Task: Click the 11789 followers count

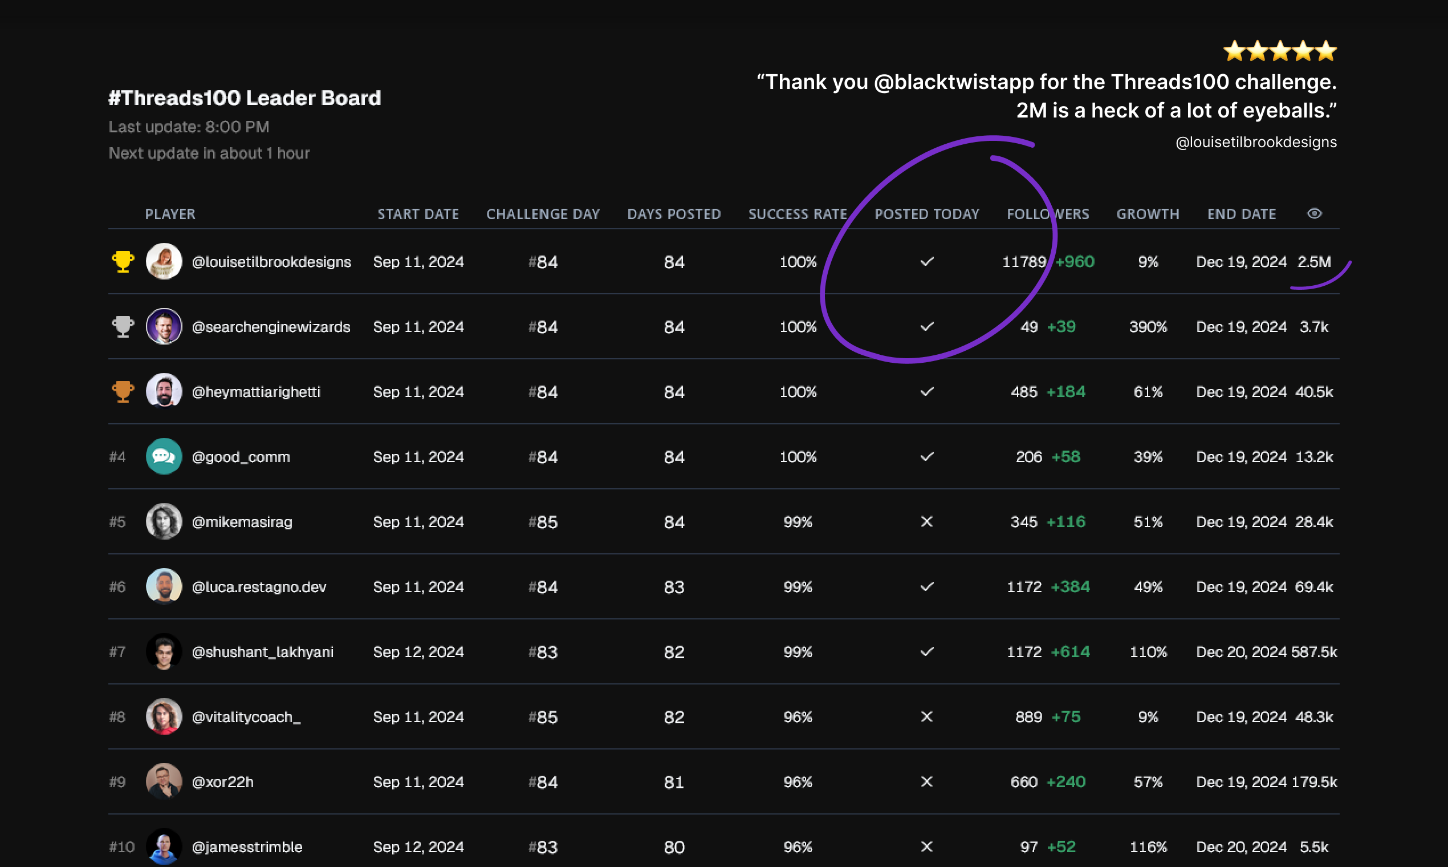Action: pos(1024,262)
